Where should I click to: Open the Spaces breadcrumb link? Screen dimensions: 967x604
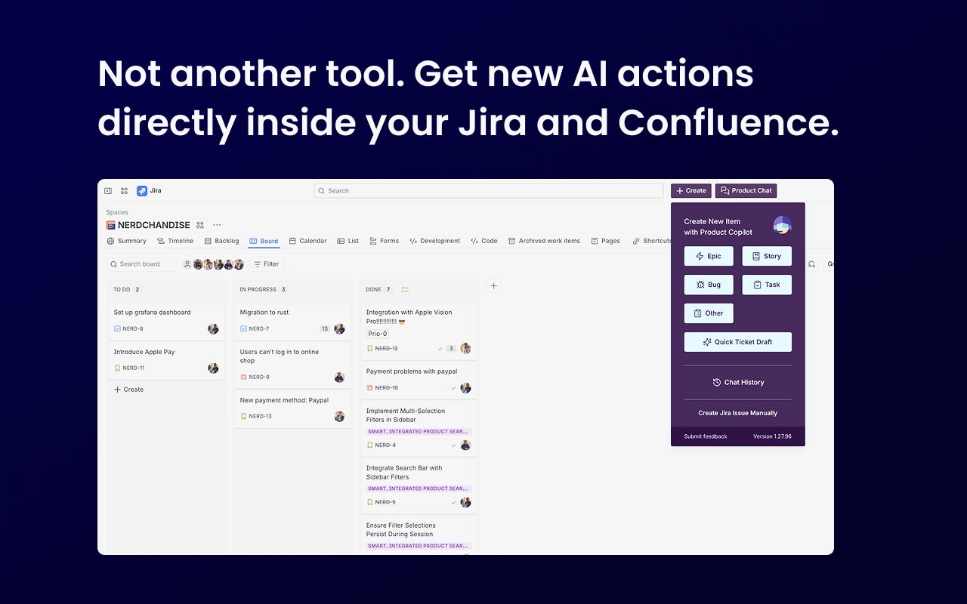[117, 212]
